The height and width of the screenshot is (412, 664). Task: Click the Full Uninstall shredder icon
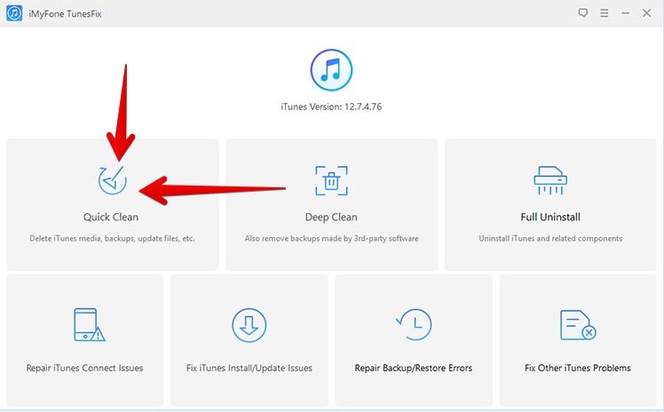550,180
